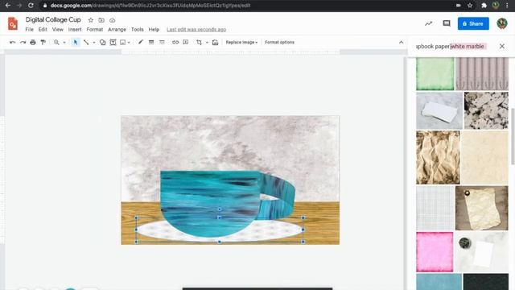515x290 pixels.
Task: Expand the mask image dropdown arrow
Action: [x=207, y=43]
